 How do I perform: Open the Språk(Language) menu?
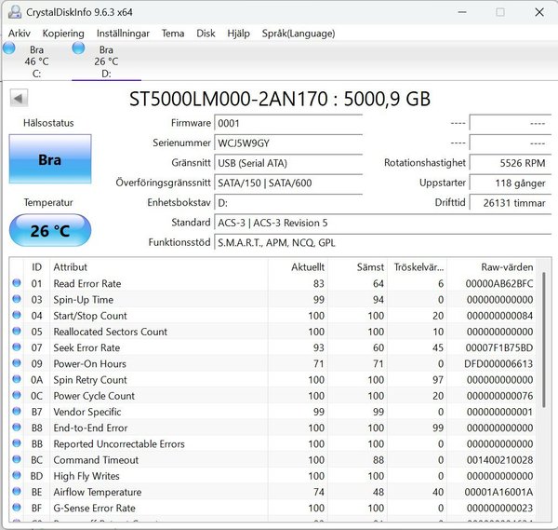point(299,34)
